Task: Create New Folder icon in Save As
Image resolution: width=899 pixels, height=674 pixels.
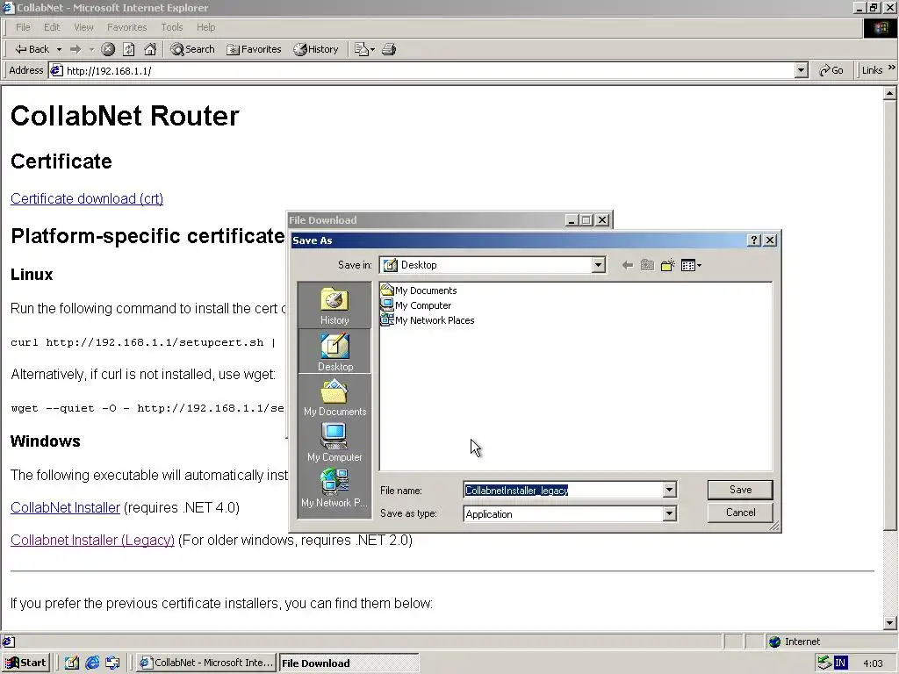Action: tap(667, 265)
